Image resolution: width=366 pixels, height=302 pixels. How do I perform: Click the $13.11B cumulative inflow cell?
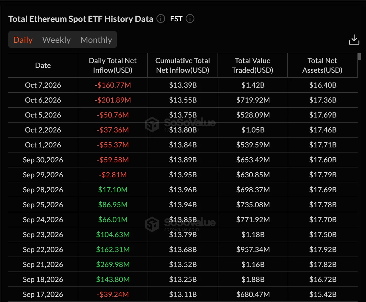tap(183, 295)
